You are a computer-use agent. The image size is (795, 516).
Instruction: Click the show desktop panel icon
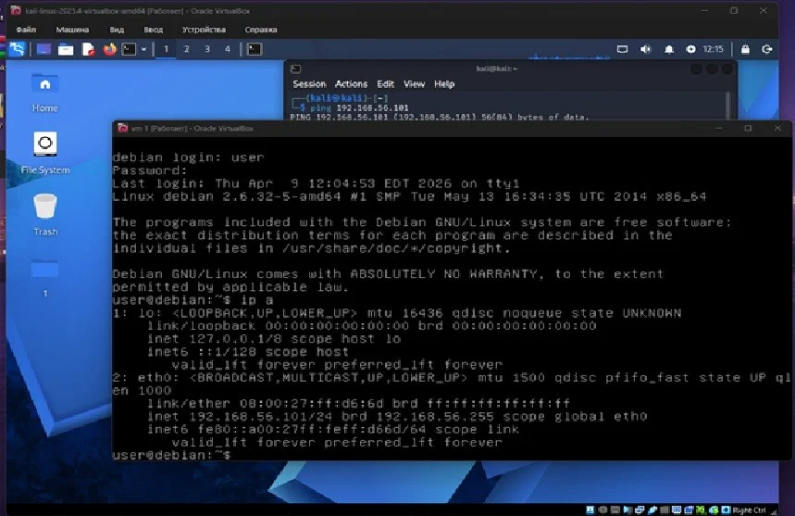[x=43, y=49]
